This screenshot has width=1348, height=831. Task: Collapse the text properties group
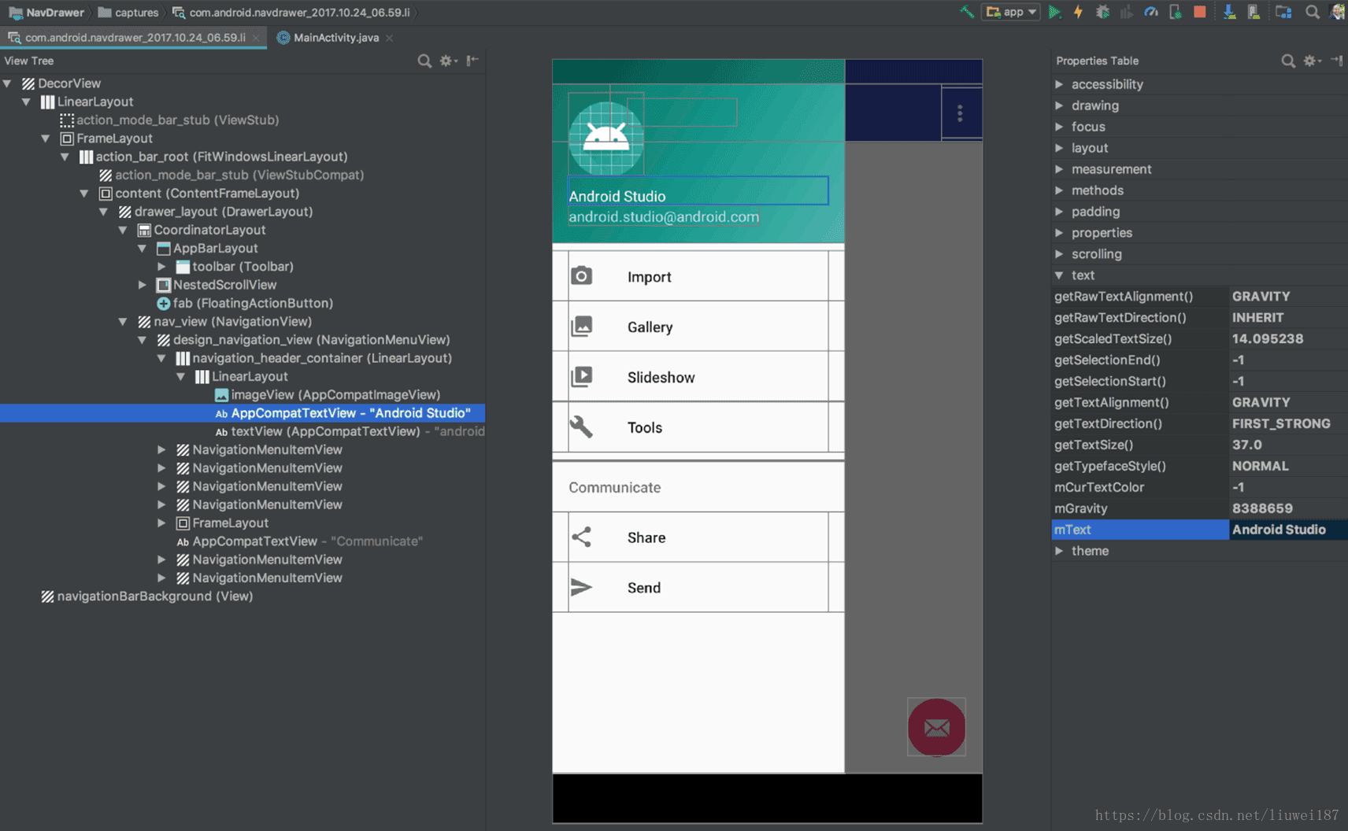[1059, 275]
